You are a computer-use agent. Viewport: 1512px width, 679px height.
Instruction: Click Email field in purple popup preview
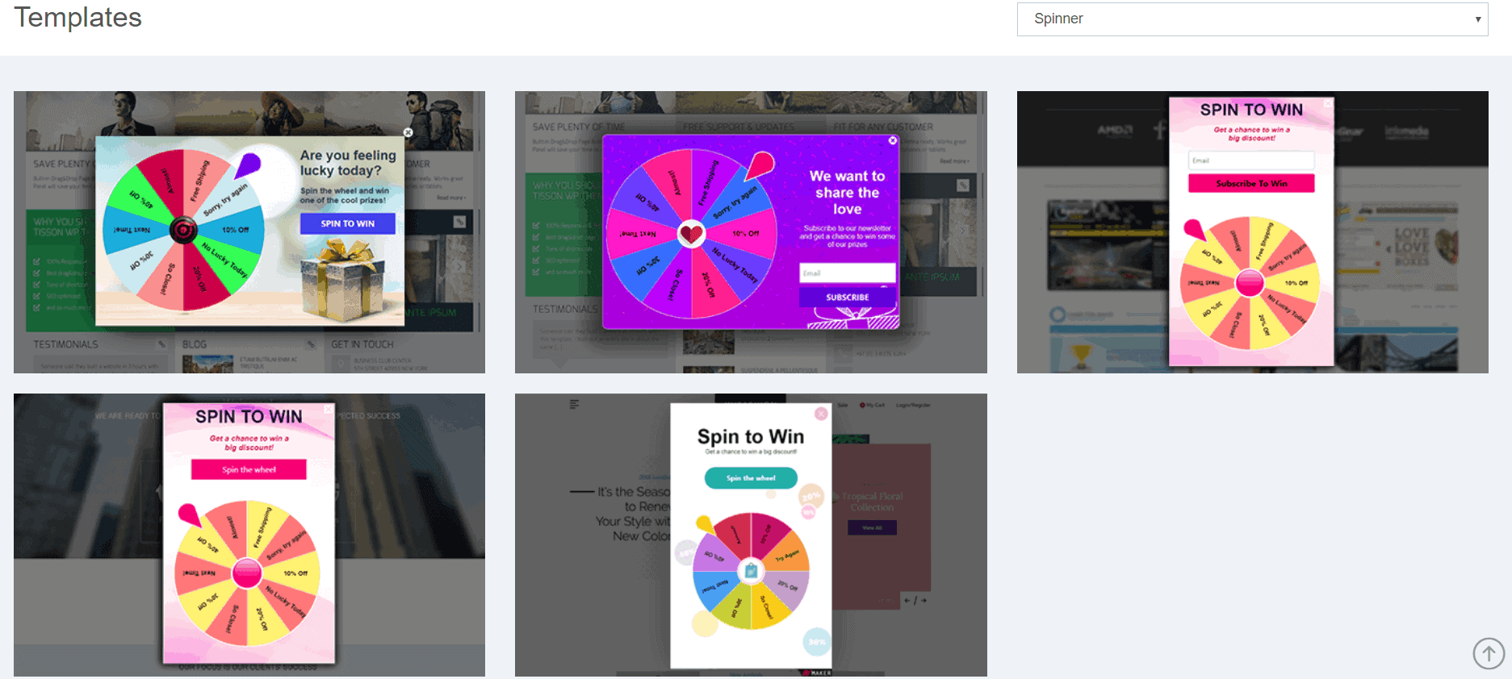pos(848,273)
